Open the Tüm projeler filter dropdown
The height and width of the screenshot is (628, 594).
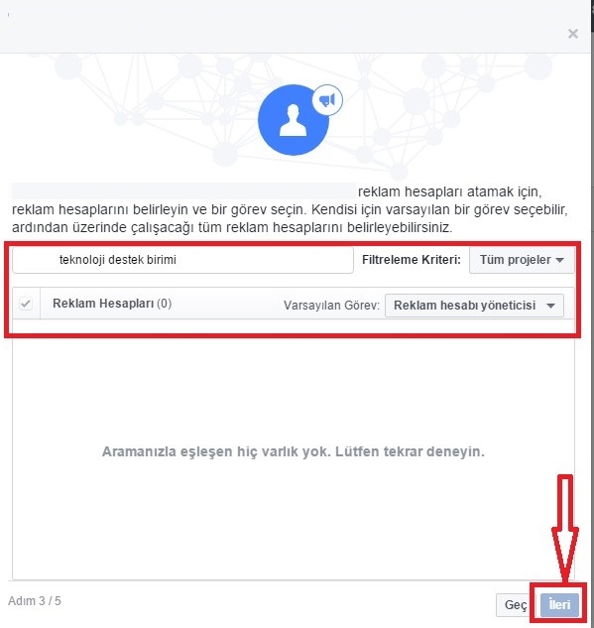point(522,260)
